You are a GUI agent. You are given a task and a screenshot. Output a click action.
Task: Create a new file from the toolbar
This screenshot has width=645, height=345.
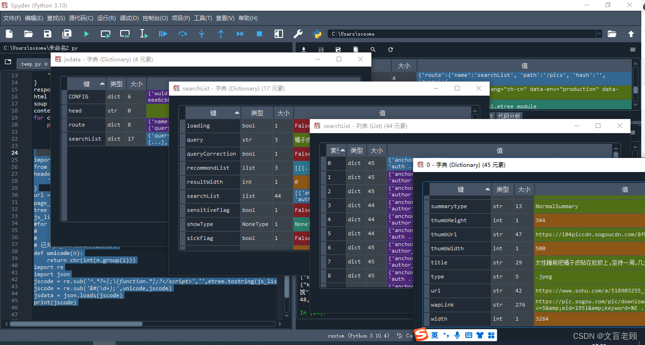[9, 34]
